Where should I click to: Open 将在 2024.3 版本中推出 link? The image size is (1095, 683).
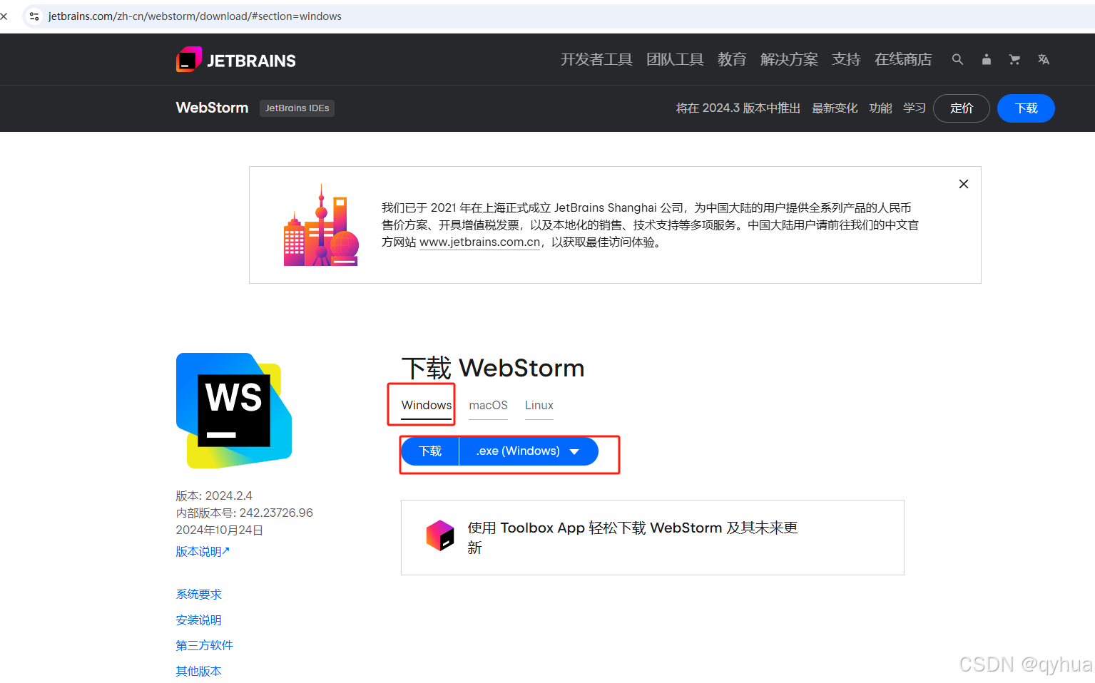pos(738,108)
